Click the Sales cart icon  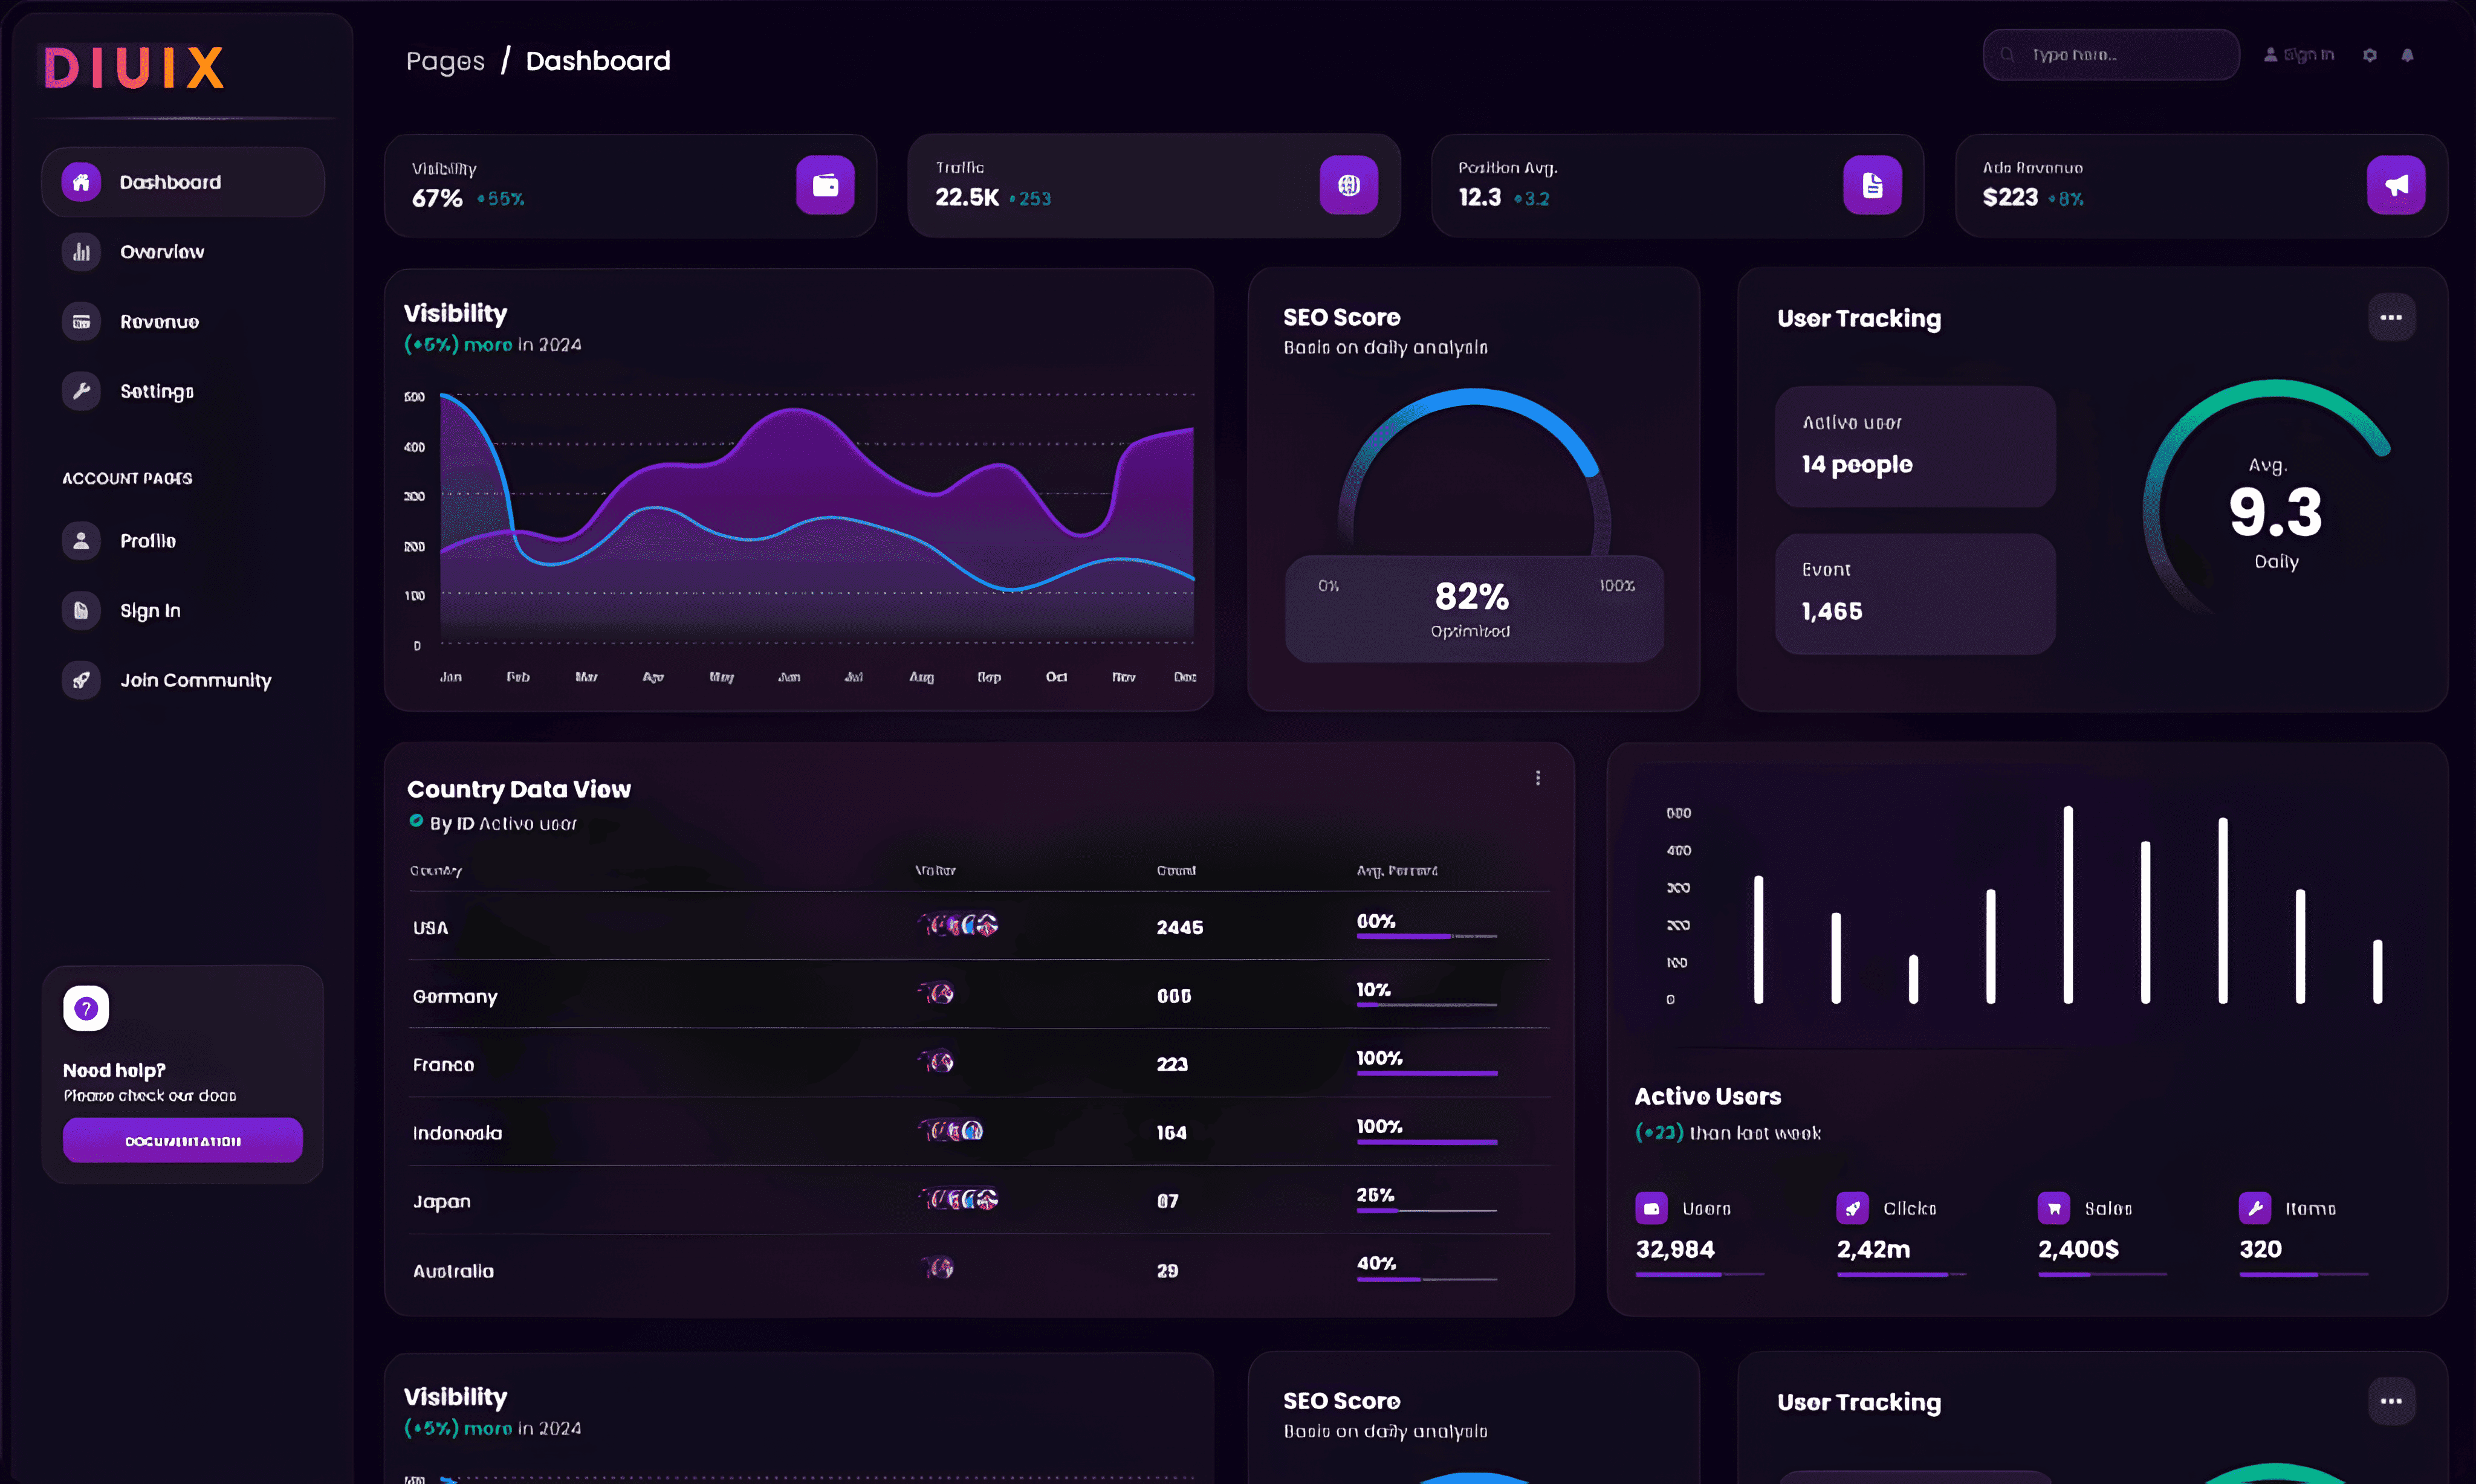[2053, 1208]
